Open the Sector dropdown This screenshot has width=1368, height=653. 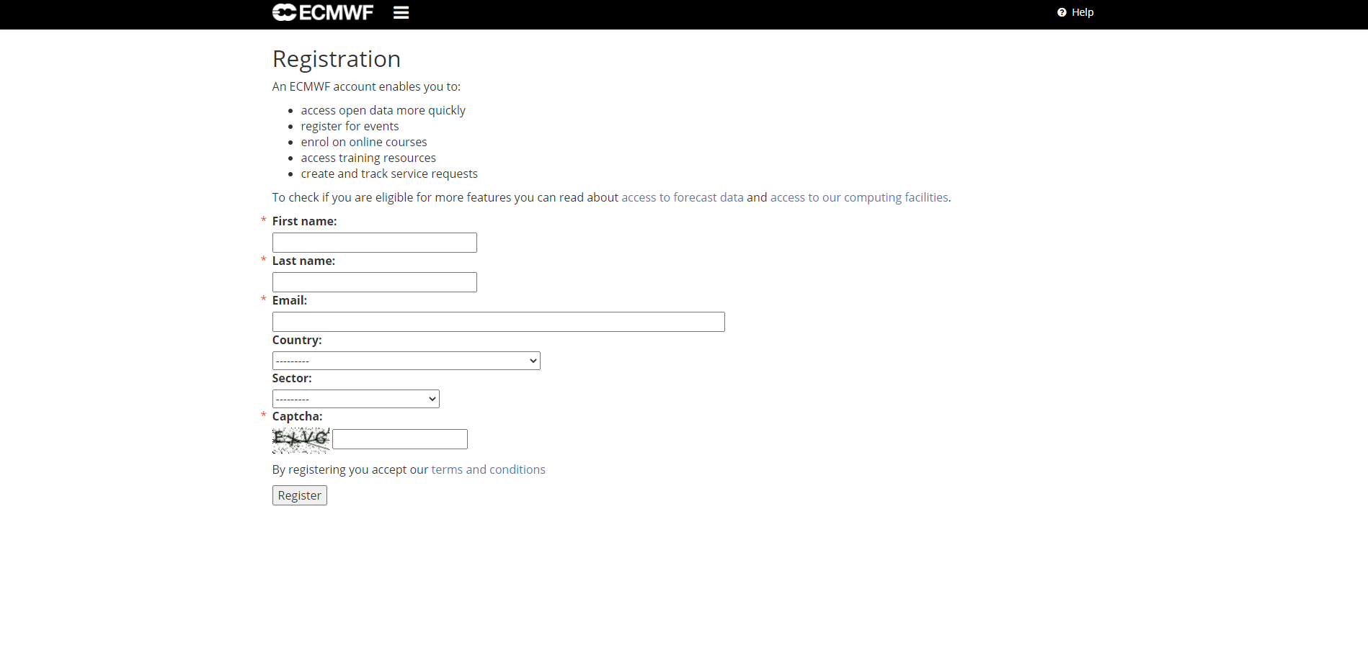(x=355, y=399)
